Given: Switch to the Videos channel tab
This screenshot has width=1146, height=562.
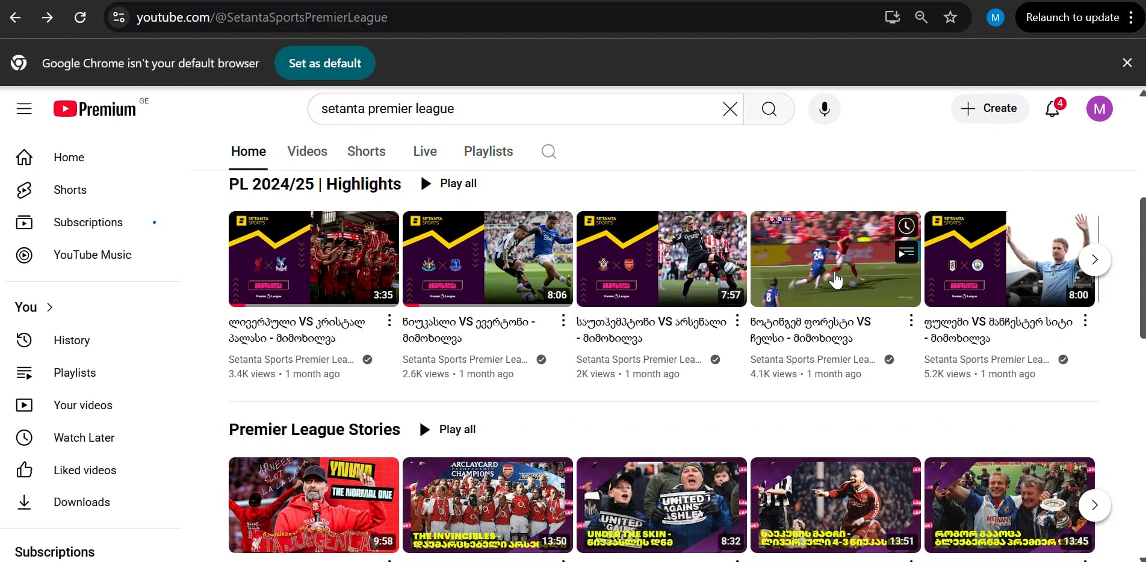Looking at the screenshot, I should point(308,152).
